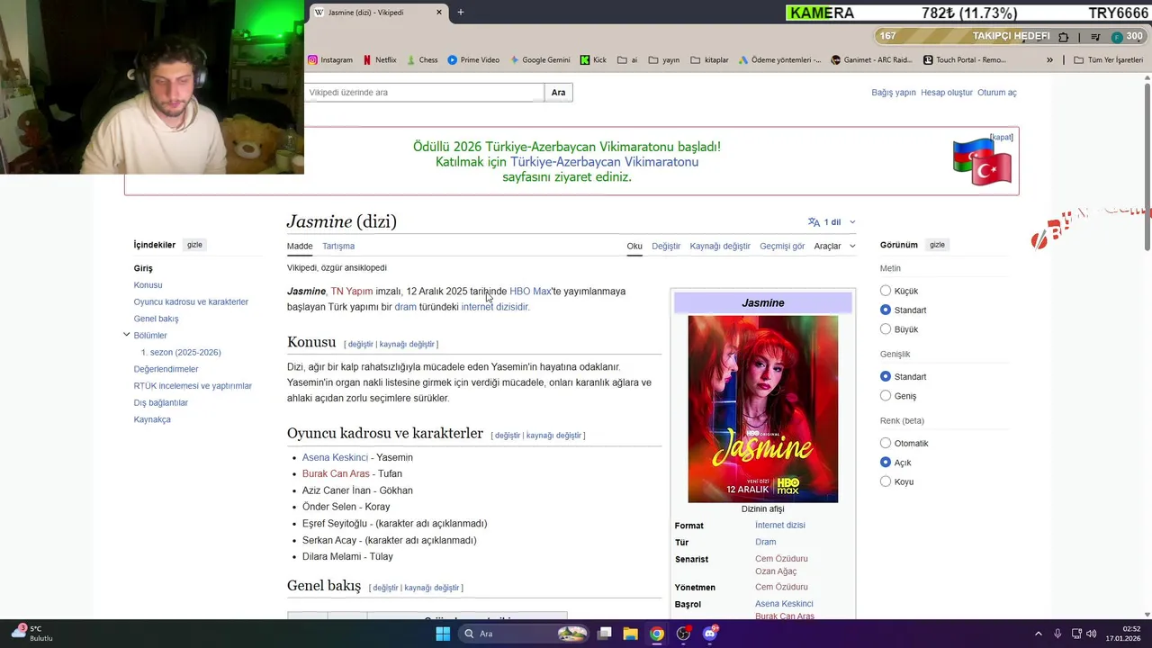Open the '1 dil' language dropdown
The image size is (1152, 648).
pos(832,222)
